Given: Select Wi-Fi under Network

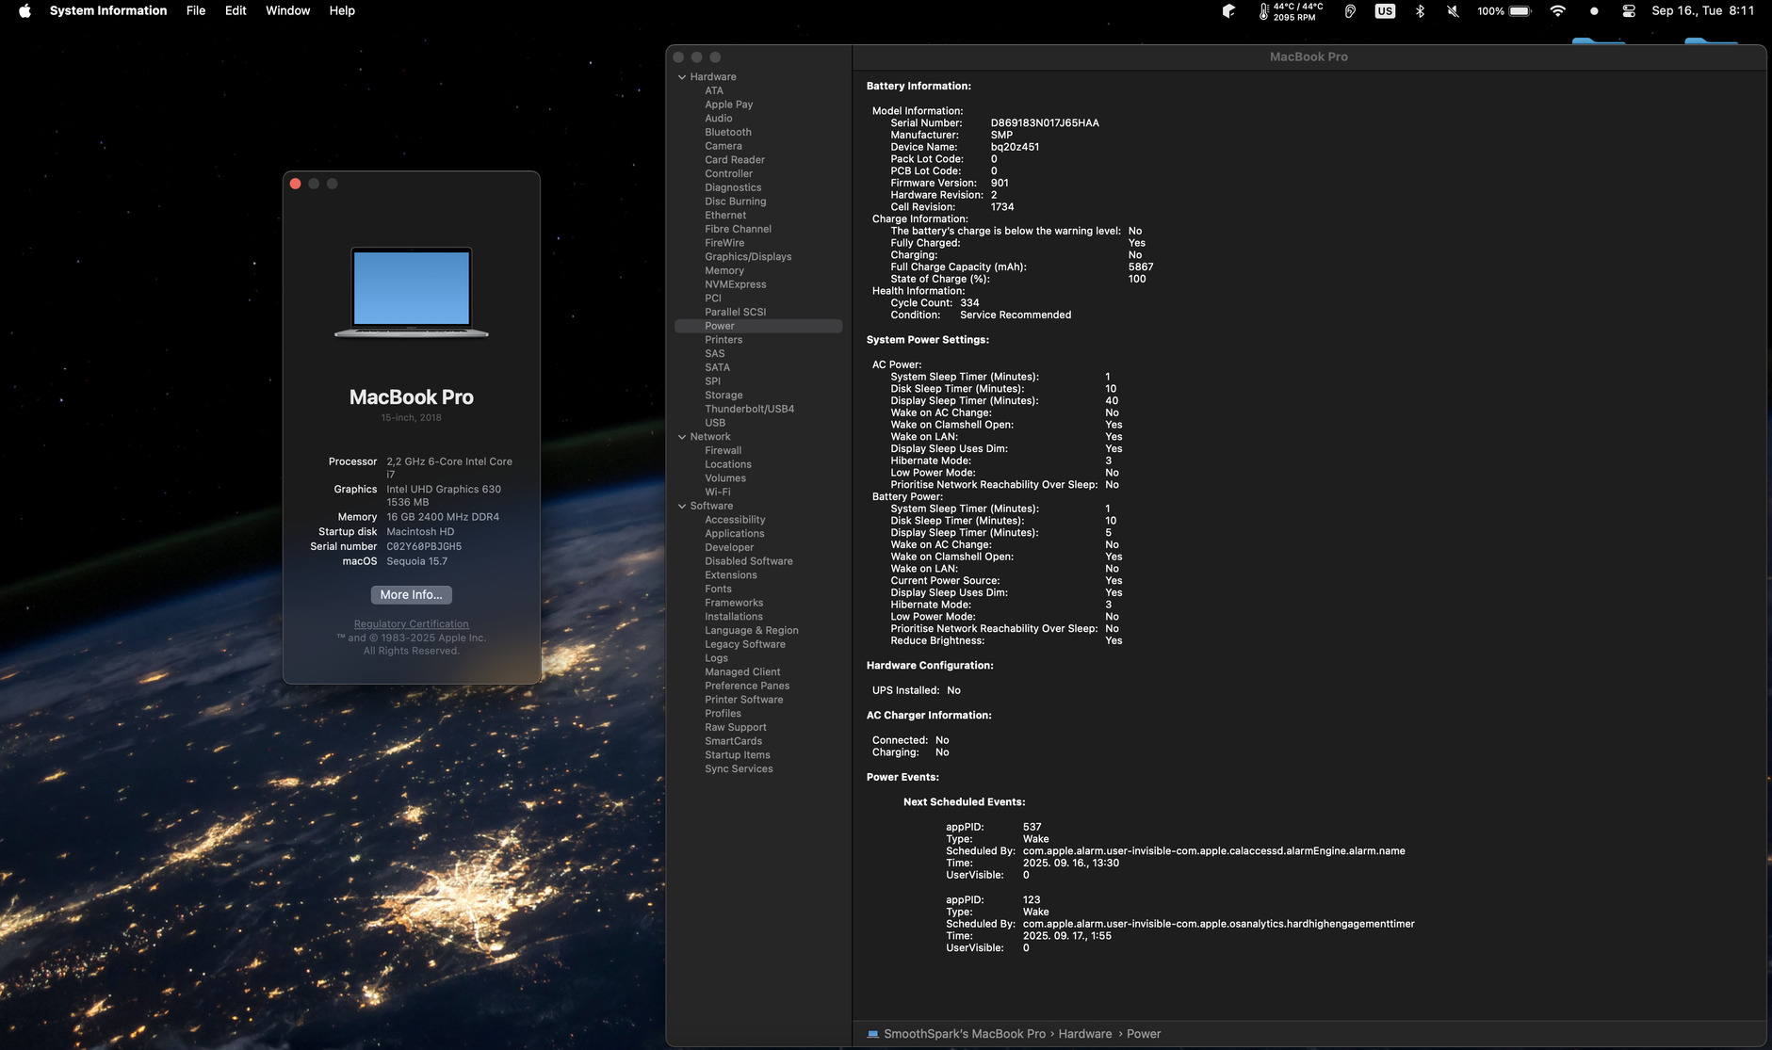Looking at the screenshot, I should 717,493.
